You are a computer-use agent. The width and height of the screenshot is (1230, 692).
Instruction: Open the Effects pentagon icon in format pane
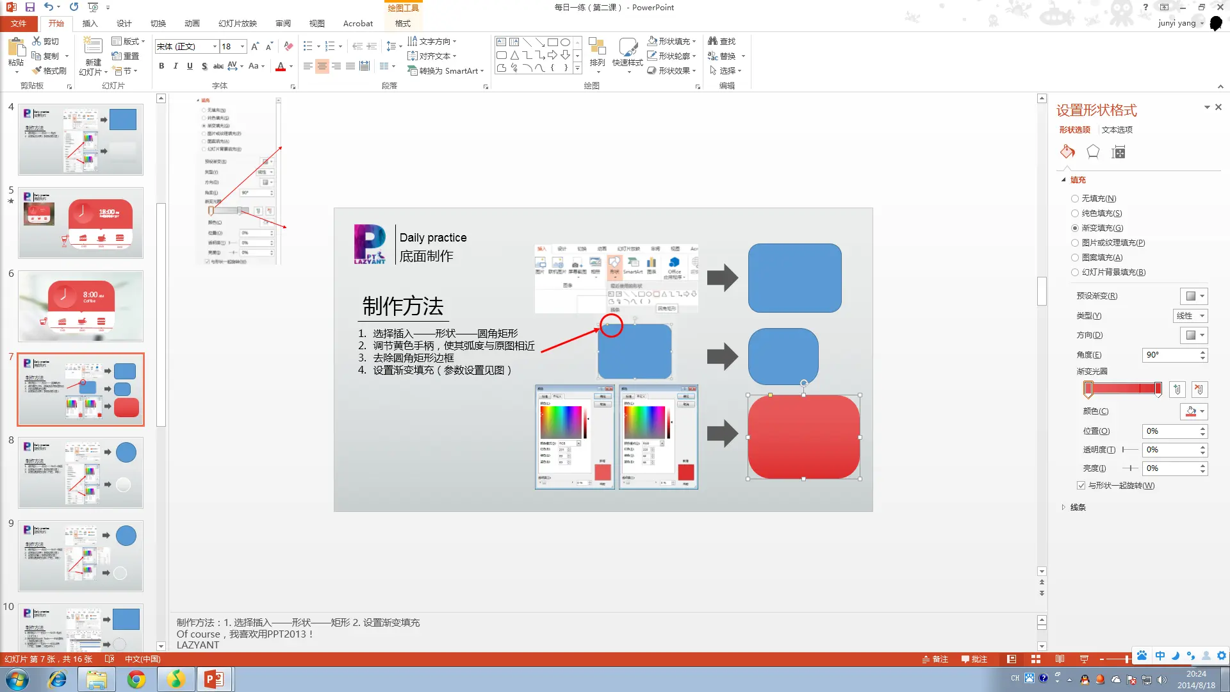pyautogui.click(x=1093, y=152)
